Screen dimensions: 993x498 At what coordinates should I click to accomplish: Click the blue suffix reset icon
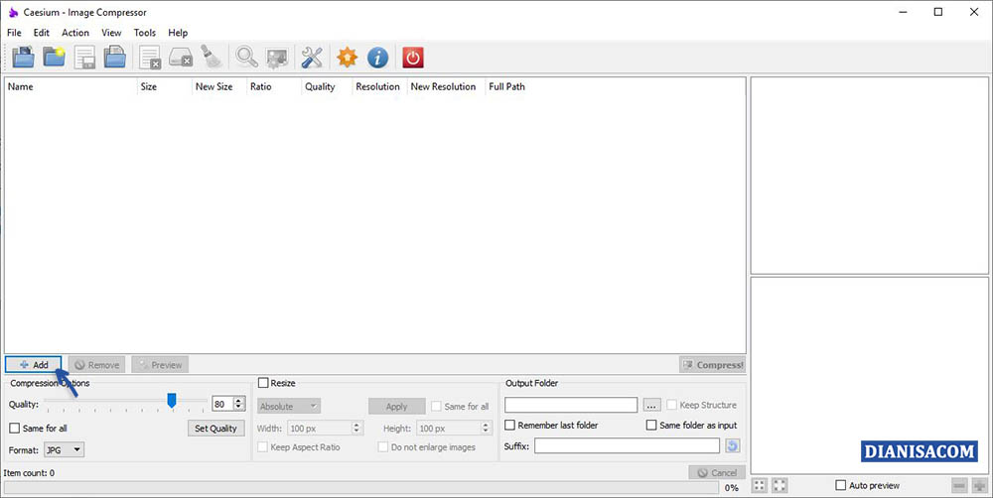(x=733, y=446)
